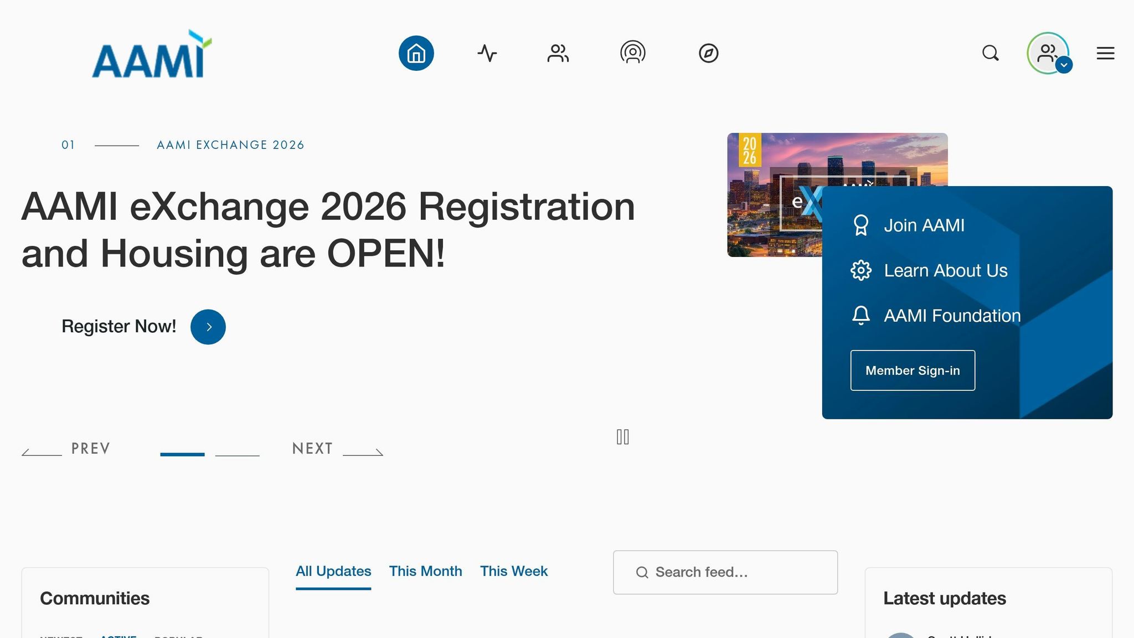Viewport: 1134px width, 638px height.
Task: Click the Member Sign-in button
Action: [913, 371]
